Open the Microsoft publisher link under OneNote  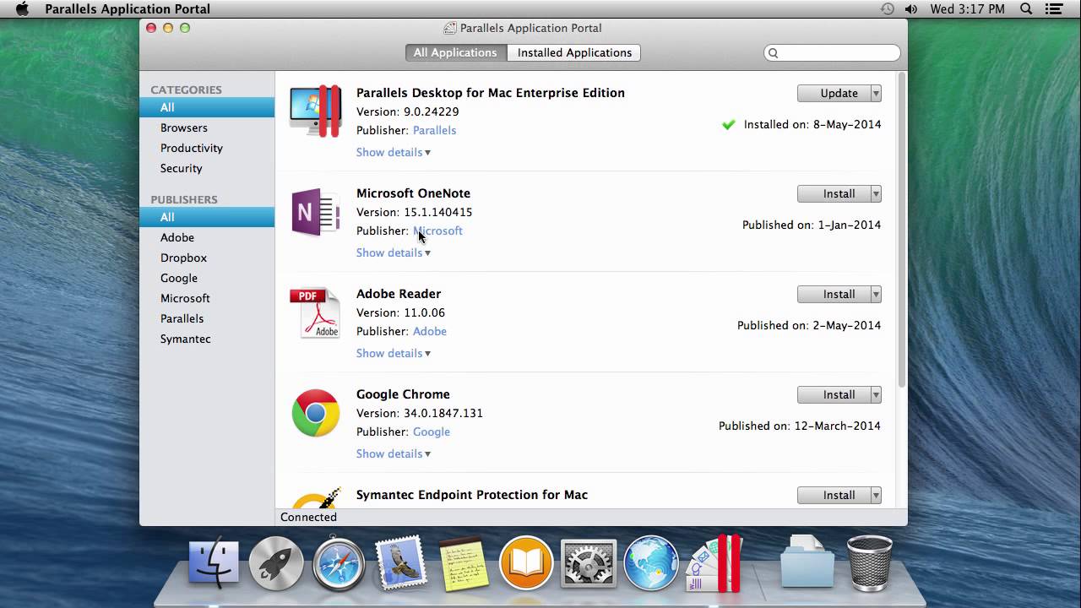click(x=437, y=231)
